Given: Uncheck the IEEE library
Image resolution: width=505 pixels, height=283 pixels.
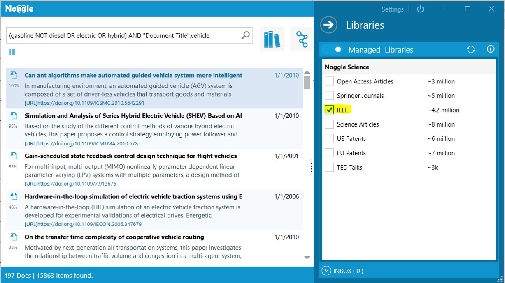Looking at the screenshot, I should [x=329, y=110].
